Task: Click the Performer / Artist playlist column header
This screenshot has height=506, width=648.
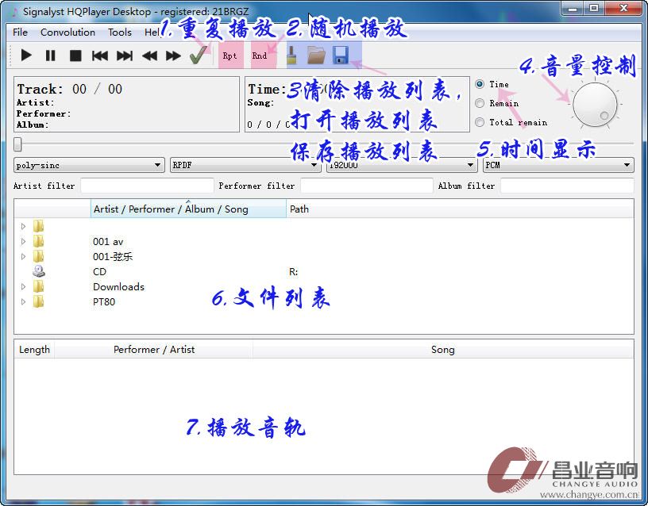Action: 154,350
